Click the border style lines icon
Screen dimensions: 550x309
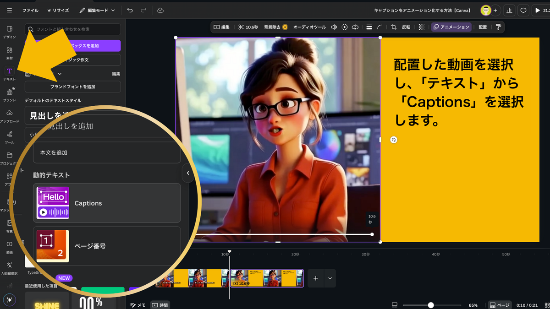coord(369,27)
